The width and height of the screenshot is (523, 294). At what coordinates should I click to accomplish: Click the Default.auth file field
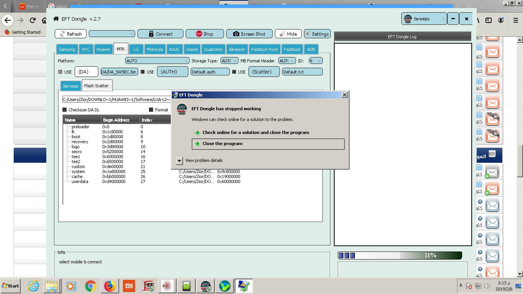[210, 72]
